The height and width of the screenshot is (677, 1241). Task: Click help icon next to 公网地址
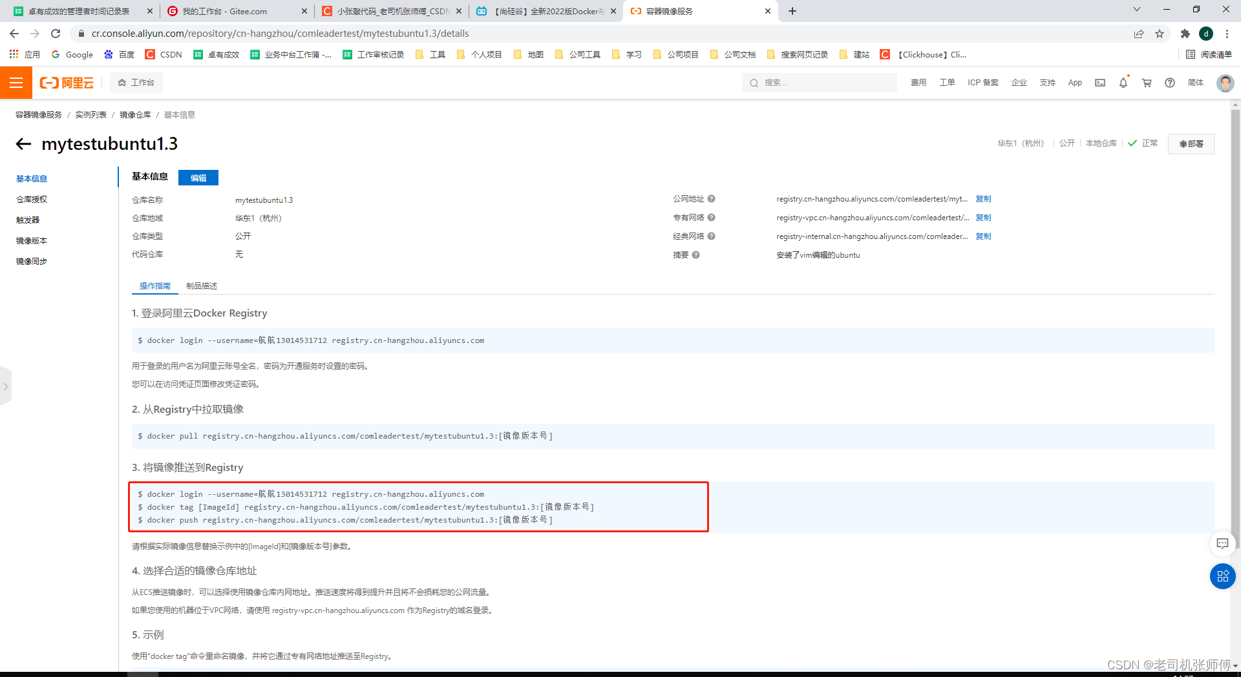point(711,199)
